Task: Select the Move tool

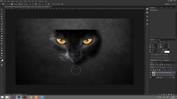Action: coord(2,9)
